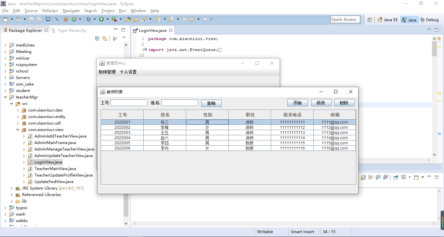Open the Source menu
The image size is (444, 237).
[31, 11]
